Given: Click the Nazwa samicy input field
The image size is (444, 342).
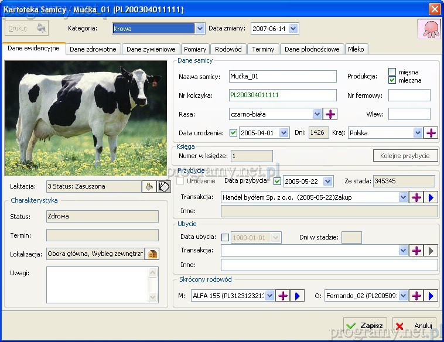Looking at the screenshot, I should (282, 77).
